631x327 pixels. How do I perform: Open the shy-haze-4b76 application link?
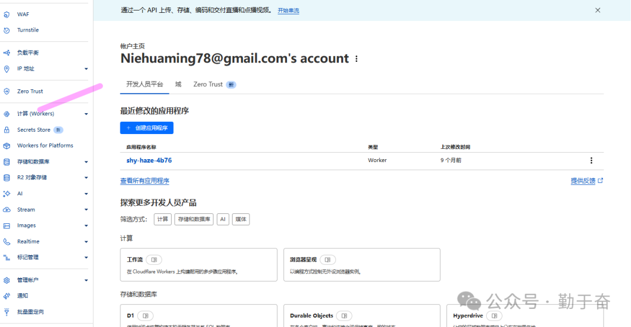(x=149, y=160)
